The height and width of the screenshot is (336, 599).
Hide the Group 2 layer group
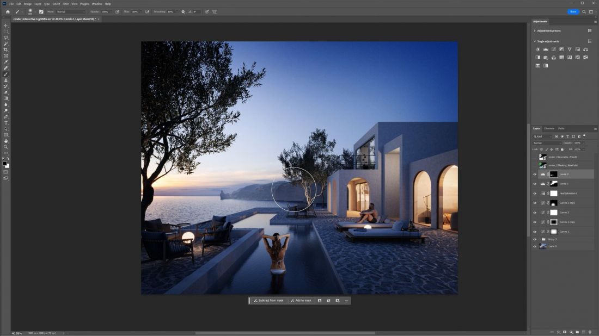535,240
